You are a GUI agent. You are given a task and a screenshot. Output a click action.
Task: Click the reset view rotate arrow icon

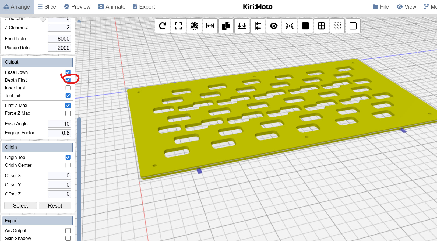click(x=163, y=26)
